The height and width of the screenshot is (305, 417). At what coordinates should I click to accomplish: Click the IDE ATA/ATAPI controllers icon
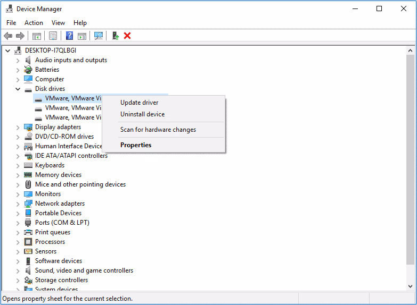[28, 156]
